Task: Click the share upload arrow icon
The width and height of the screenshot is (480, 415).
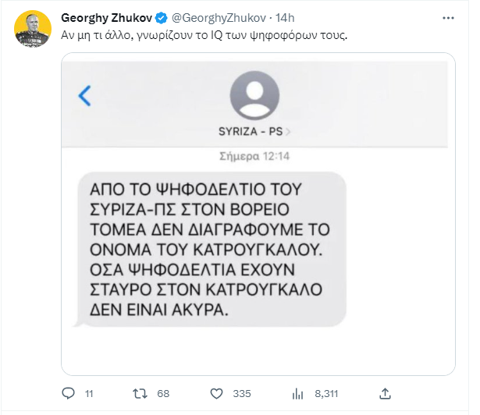Action: 384,392
